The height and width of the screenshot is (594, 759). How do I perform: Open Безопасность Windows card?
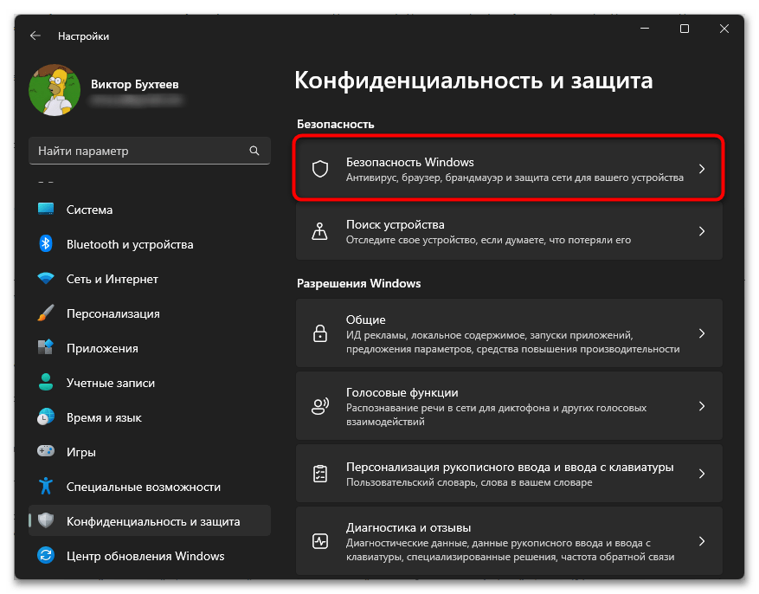(509, 169)
